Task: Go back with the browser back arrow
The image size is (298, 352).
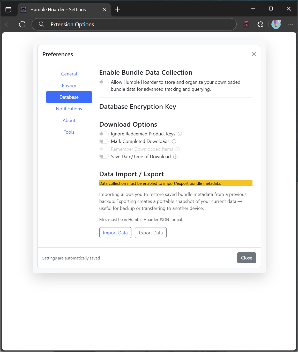Action: [8, 24]
